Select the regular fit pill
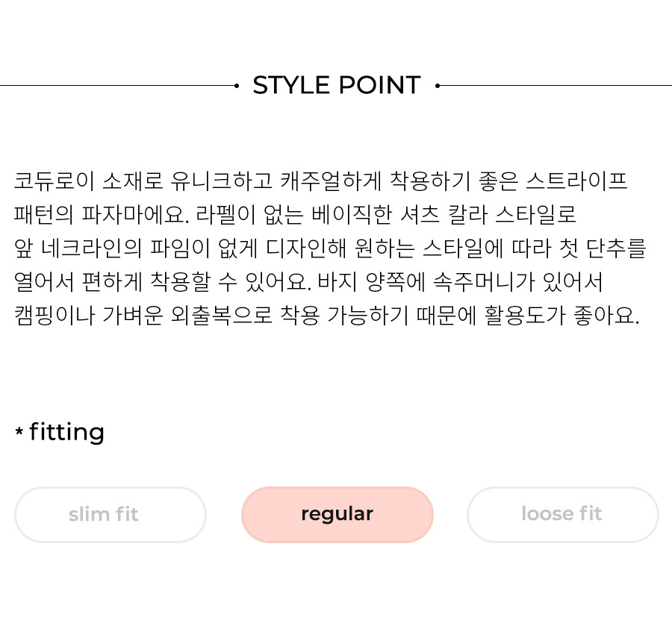The height and width of the screenshot is (629, 672). pyautogui.click(x=337, y=514)
